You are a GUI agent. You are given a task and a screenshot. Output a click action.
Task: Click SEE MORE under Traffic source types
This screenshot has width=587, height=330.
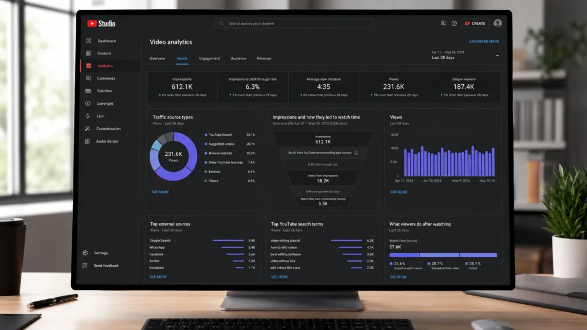point(161,192)
